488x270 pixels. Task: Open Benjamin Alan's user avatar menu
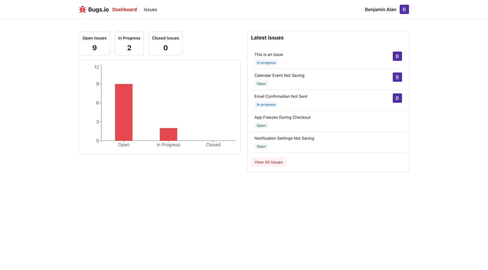tap(404, 9)
